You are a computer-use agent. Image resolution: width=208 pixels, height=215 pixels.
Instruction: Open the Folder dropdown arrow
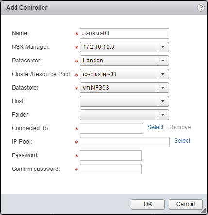click(x=163, y=115)
